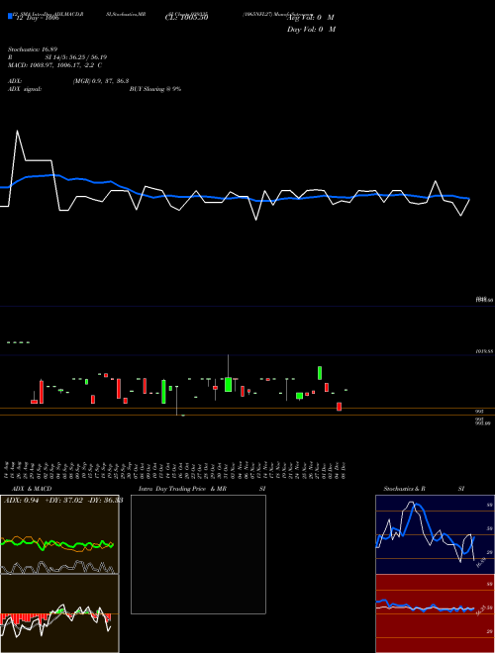Click the (MGR) 0.9, 37, 36.3 ADX values
495x653 pixels.
click(100, 81)
